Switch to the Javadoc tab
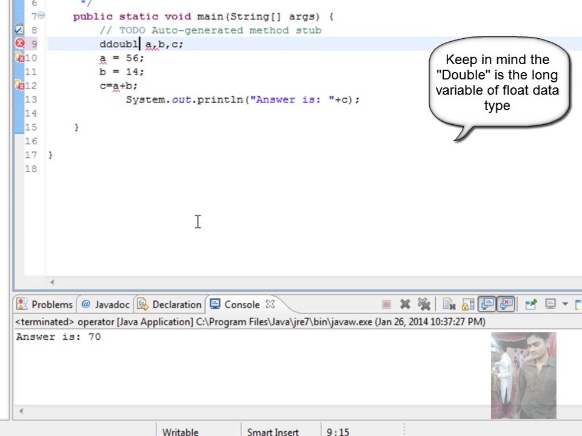The width and height of the screenshot is (582, 436). pyautogui.click(x=105, y=305)
